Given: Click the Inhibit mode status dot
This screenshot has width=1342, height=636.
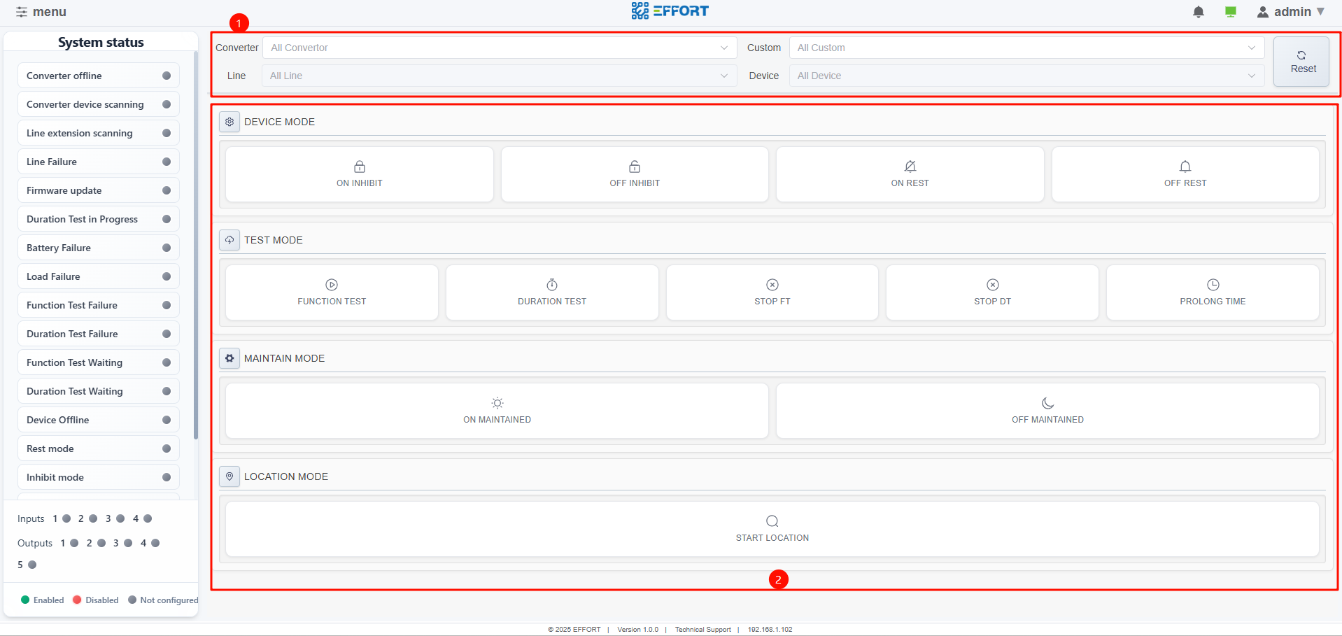Looking at the screenshot, I should 167,477.
